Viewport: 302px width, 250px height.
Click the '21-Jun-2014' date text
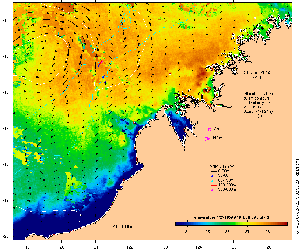tap(257, 73)
